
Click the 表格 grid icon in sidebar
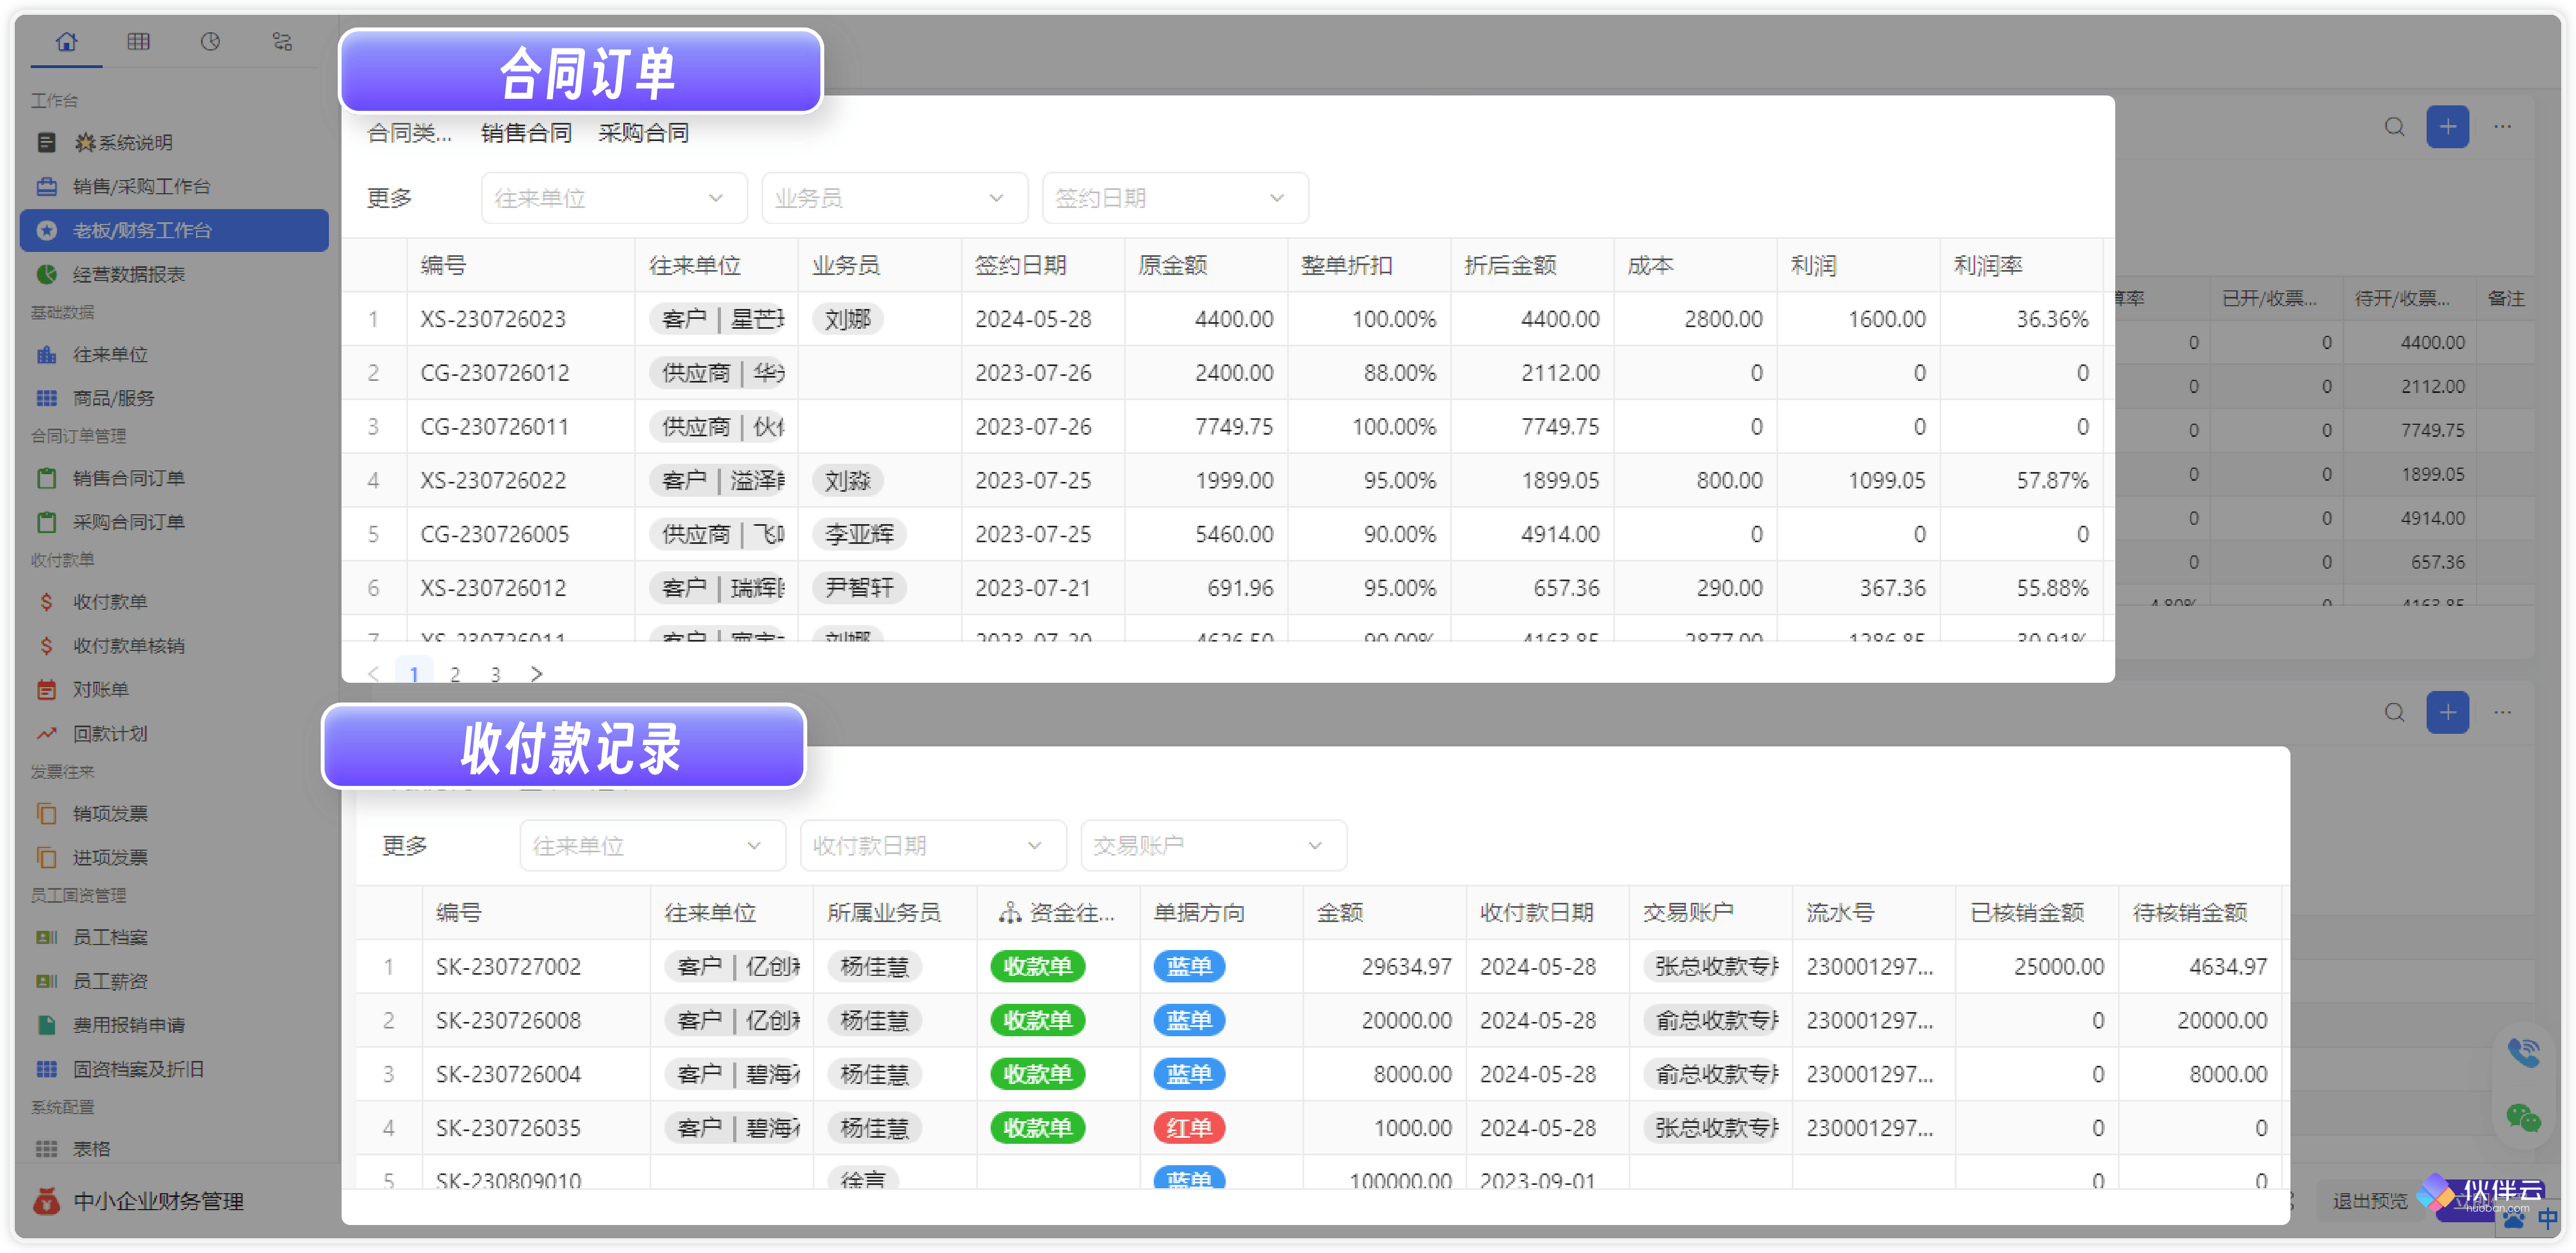[x=46, y=1149]
